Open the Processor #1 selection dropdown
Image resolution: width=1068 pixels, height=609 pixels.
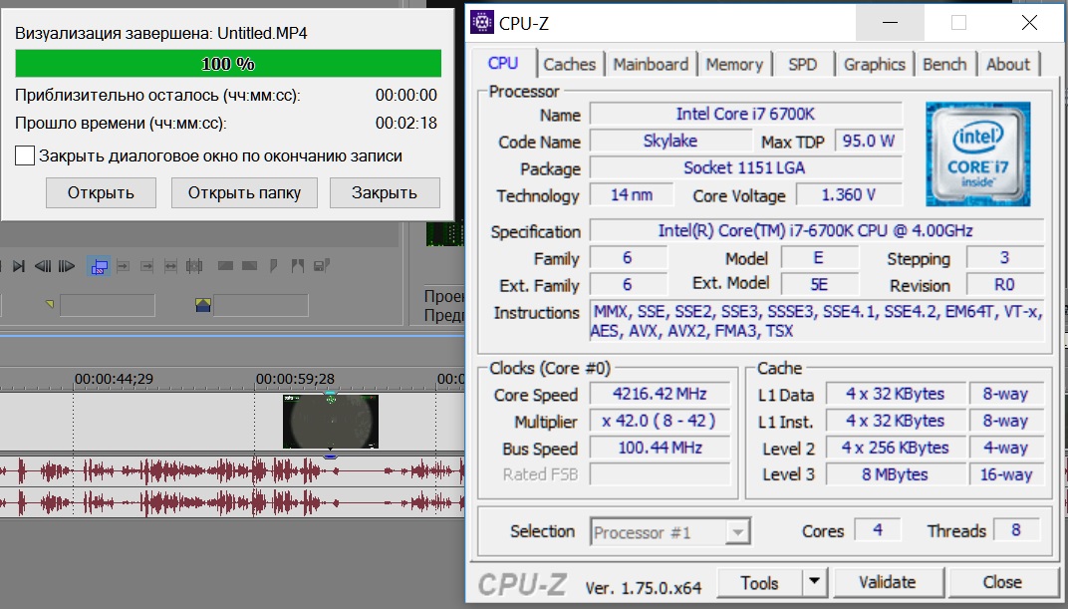pyautogui.click(x=670, y=532)
